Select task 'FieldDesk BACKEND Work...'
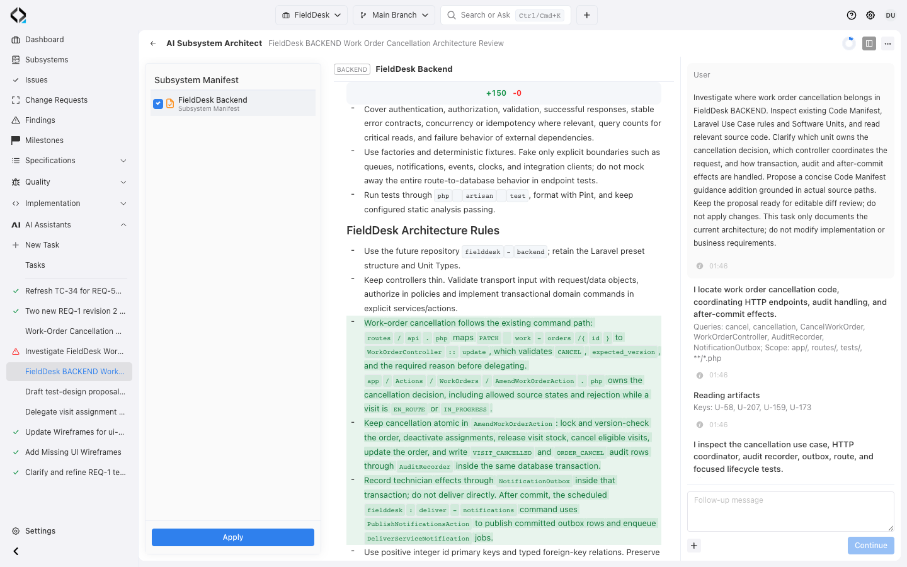The width and height of the screenshot is (907, 567). pos(69,372)
